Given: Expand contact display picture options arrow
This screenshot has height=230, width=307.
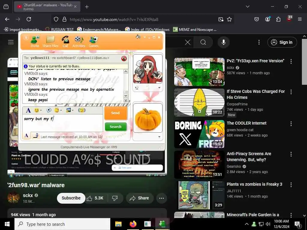Looking at the screenshot, I should [159, 88].
